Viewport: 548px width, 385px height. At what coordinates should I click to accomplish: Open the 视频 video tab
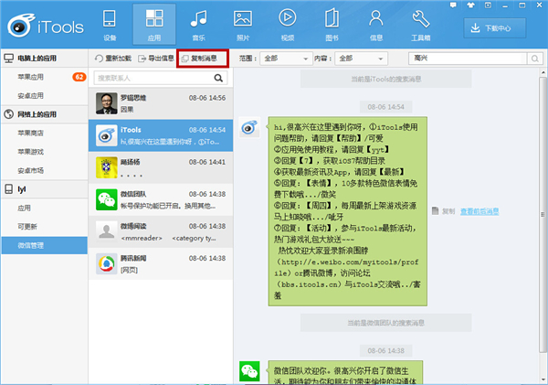pyautogui.click(x=288, y=25)
